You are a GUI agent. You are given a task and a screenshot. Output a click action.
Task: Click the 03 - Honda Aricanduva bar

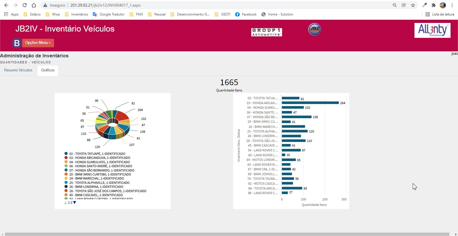(310, 103)
